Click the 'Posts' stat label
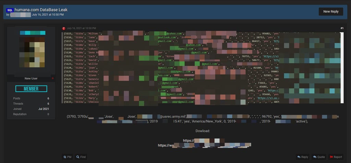The image size is (351, 163). coord(16,99)
